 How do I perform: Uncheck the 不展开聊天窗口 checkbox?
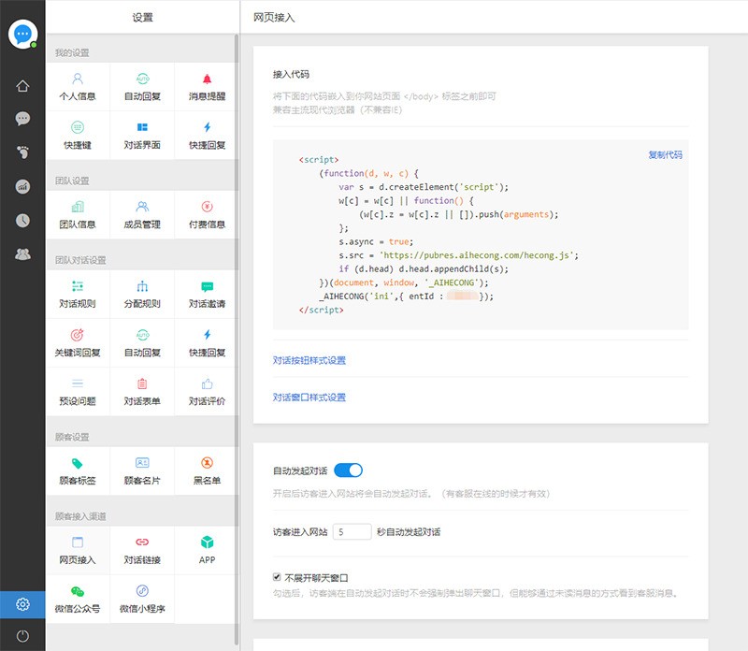coord(277,577)
